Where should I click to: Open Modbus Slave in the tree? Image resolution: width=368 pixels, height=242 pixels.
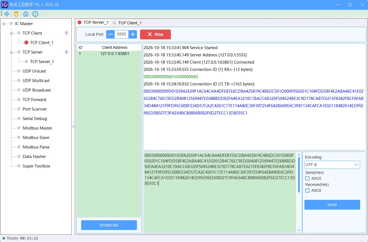36,138
